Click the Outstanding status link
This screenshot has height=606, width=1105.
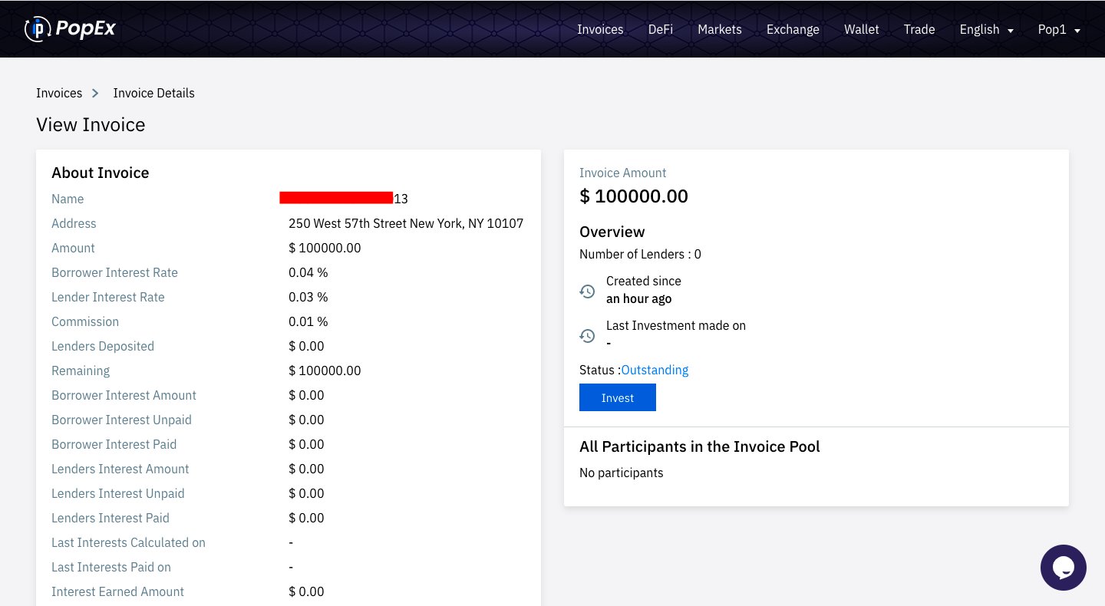coord(655,370)
